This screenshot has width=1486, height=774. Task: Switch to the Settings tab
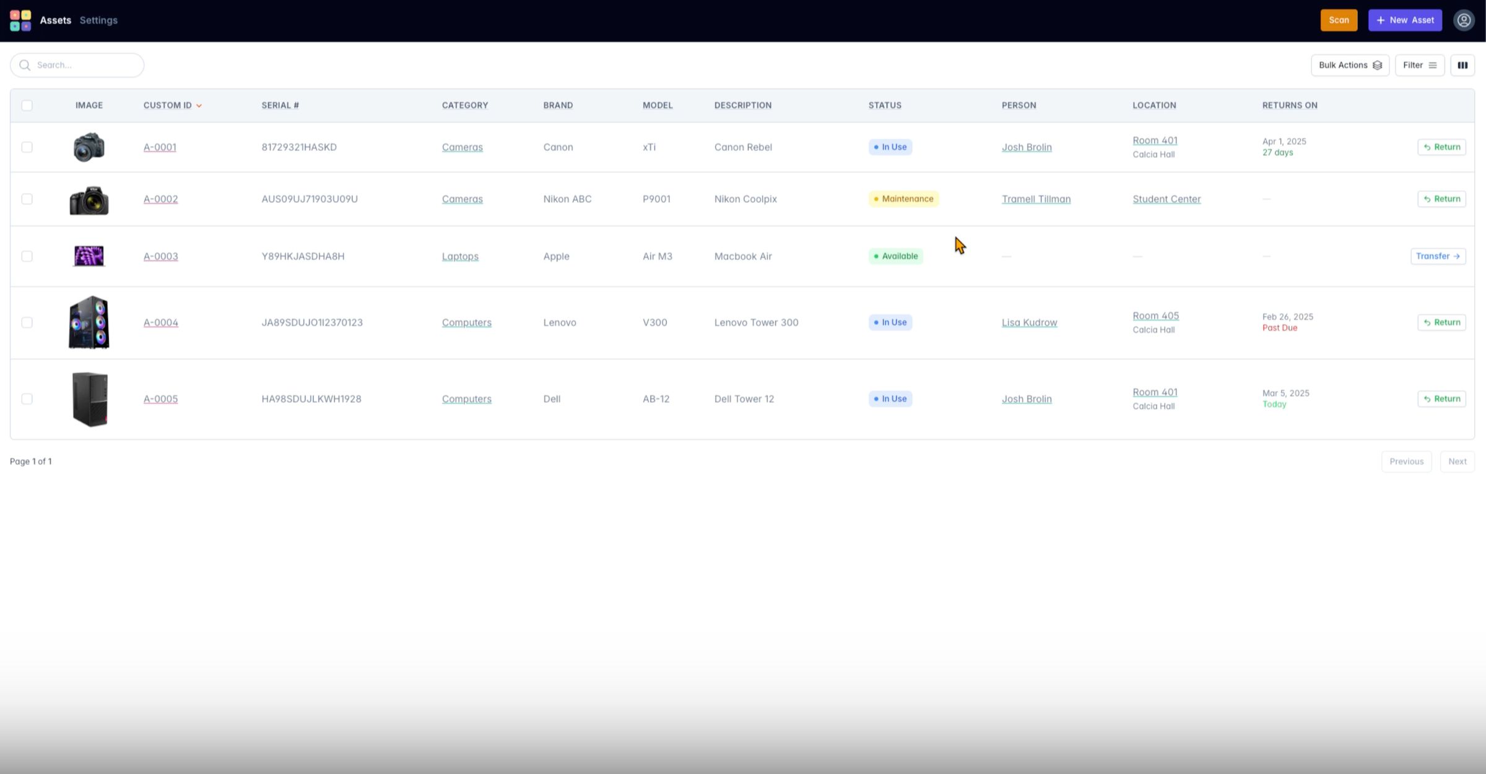pos(98,20)
